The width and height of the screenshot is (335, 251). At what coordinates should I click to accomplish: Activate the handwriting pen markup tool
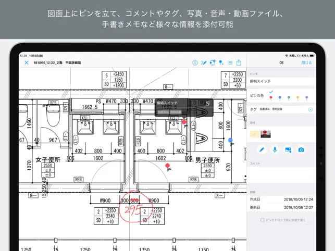coord(204,62)
